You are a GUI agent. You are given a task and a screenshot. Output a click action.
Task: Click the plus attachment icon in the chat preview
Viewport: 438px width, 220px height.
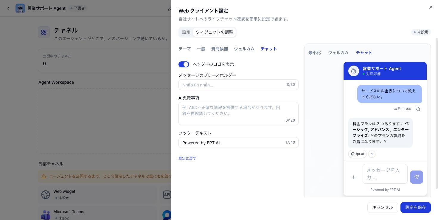click(x=354, y=177)
